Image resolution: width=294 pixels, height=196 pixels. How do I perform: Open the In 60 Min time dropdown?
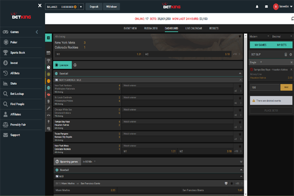pyautogui.click(x=89, y=162)
